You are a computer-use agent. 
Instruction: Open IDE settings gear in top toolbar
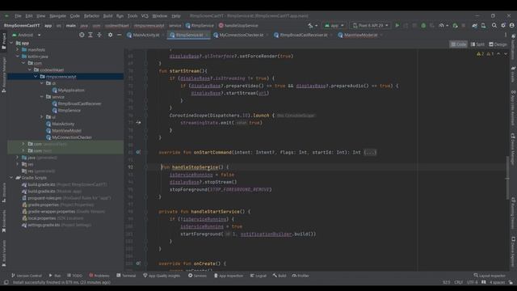tap(503, 25)
